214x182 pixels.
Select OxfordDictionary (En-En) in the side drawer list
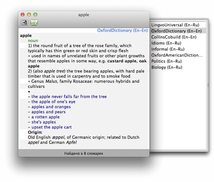pyautogui.click(x=178, y=31)
